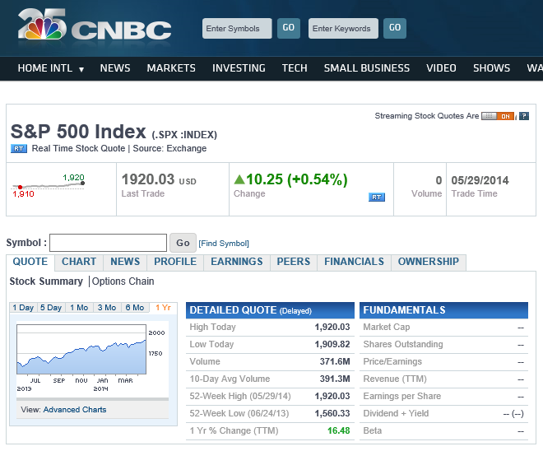Click the CNBC 25 peacock logo
This screenshot has height=451, width=543.
pos(94,25)
